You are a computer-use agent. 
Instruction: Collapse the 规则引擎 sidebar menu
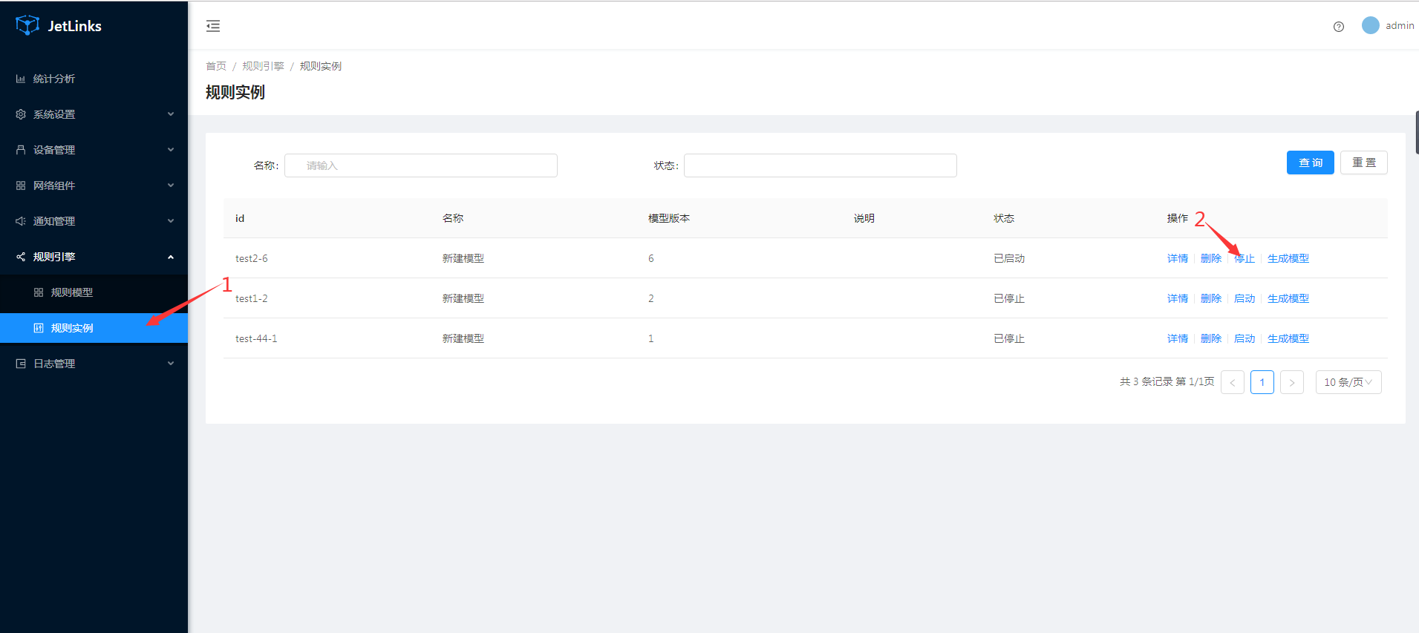(x=94, y=257)
